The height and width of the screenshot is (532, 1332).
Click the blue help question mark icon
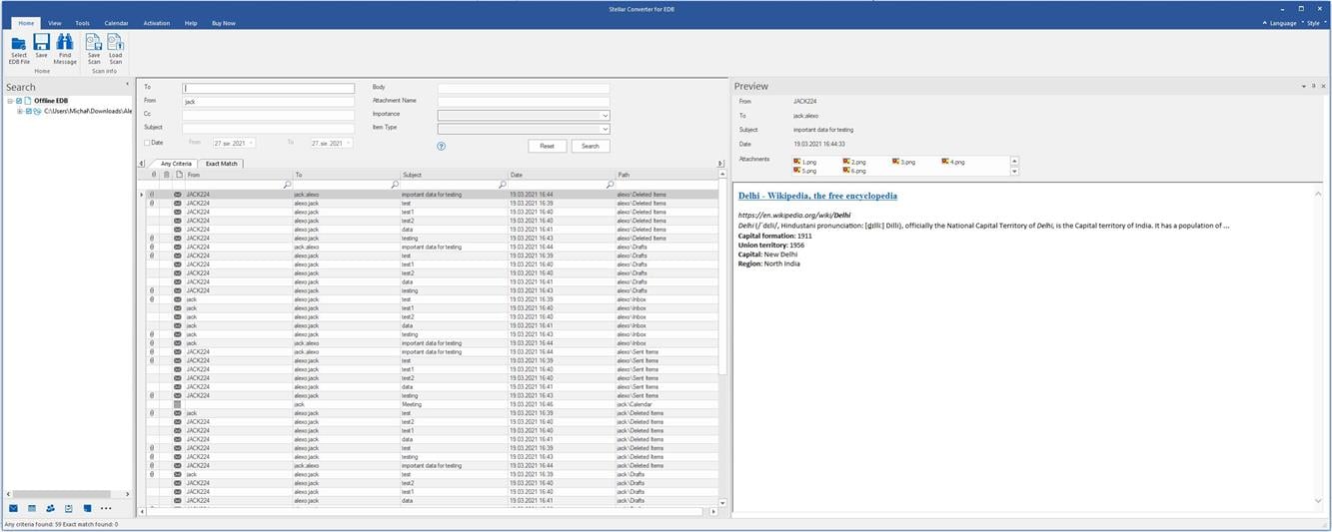[x=441, y=146]
